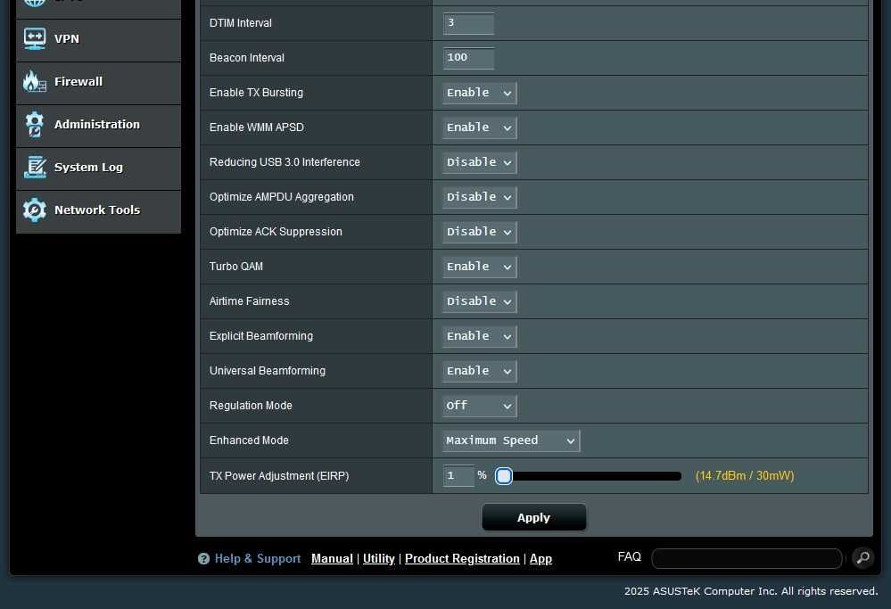This screenshot has width=891, height=609.
Task: Open the Enhanced Mode Maximum Speed dropdown
Action: pos(511,440)
